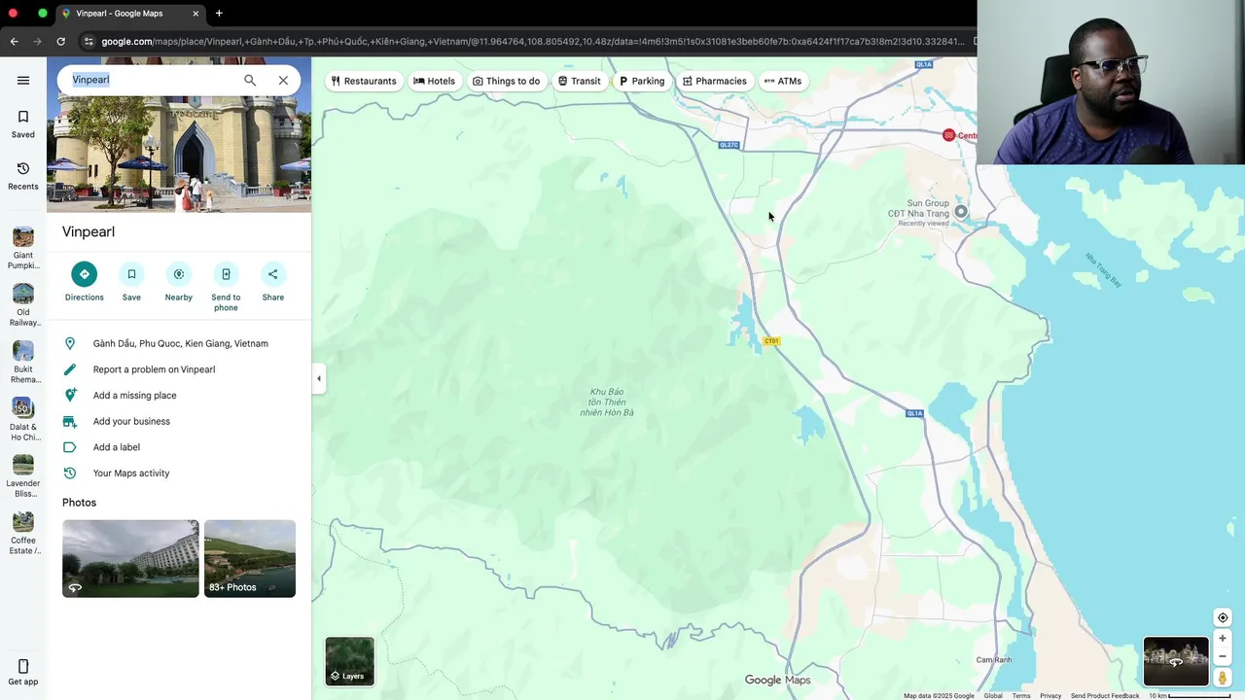Send Vinpearl to phone
The height and width of the screenshot is (700, 1245).
coord(226,287)
